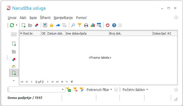The image size is (183, 106).
Task: Click the greyed grid copy icon
Action: 64,25
